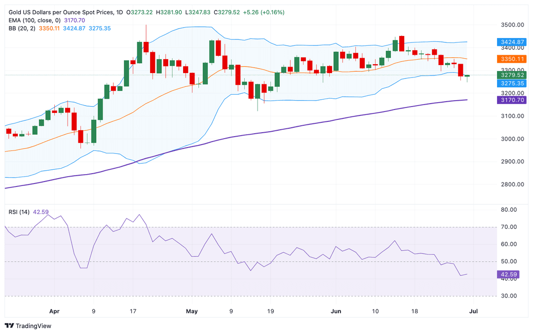Click the purple 42.59 RSI value tag
Image resolution: width=533 pixels, height=334 pixels.
click(x=508, y=274)
